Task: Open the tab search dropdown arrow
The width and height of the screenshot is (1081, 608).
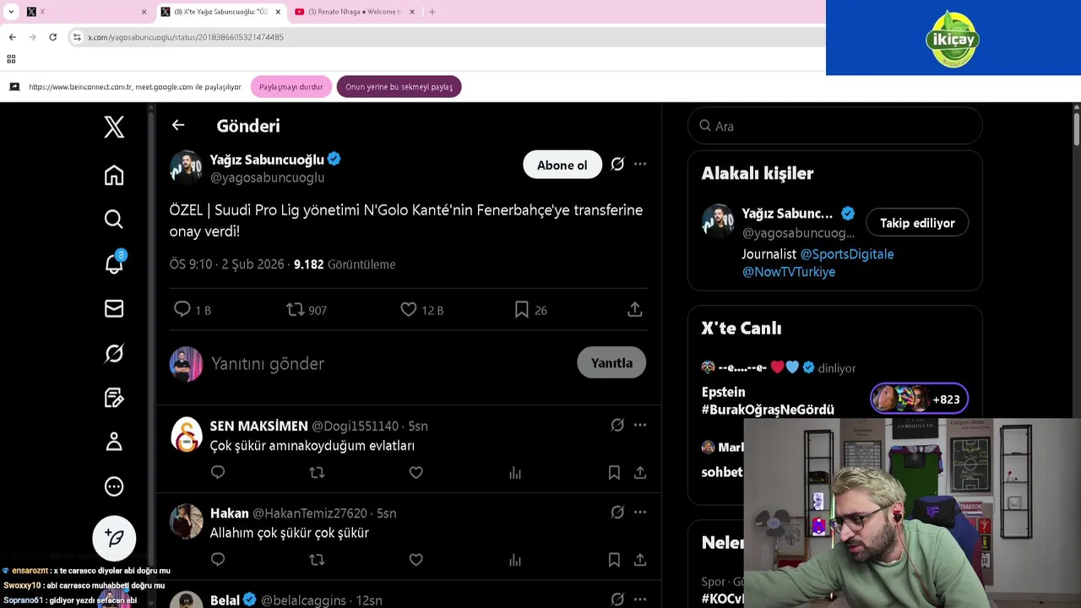Action: 11,12
